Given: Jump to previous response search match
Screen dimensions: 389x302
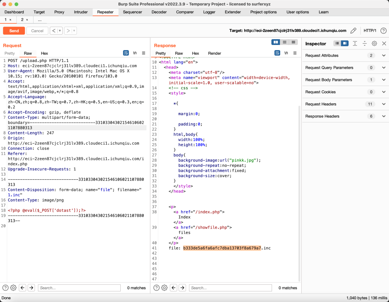Looking at the screenshot, I should pos(173,288).
